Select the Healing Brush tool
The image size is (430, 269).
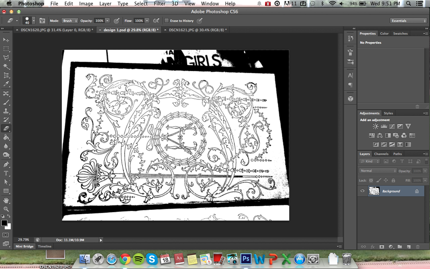[6, 93]
